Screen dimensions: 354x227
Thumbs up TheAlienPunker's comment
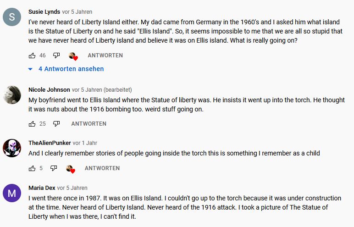point(32,168)
